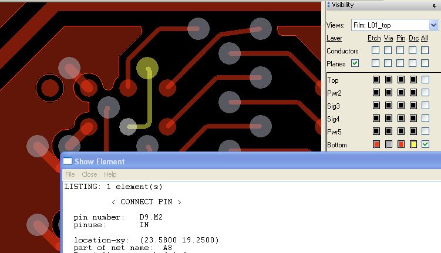Click the Sig4 layer Pin color box
The width and height of the screenshot is (441, 253).
click(x=401, y=119)
